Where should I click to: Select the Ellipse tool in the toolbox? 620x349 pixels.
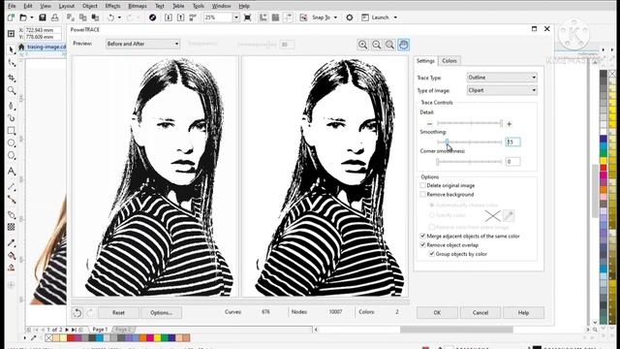(12, 143)
